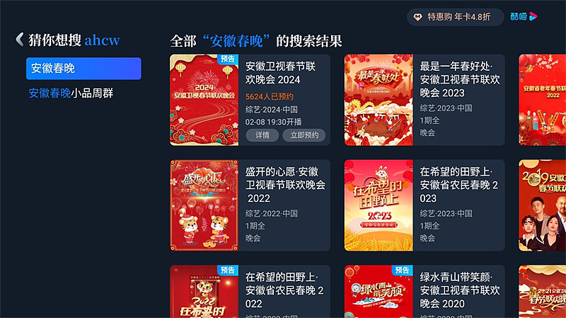Choose the 安徽春晚小品周群 suggestion
This screenshot has width=566, height=318.
click(71, 93)
